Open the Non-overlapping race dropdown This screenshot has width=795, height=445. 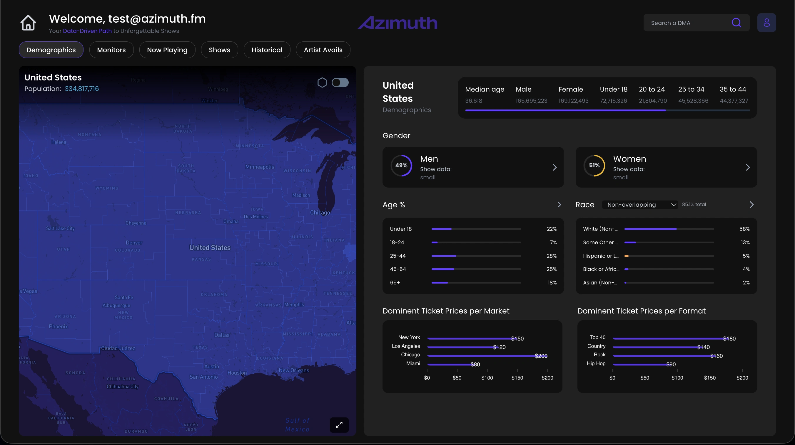640,205
